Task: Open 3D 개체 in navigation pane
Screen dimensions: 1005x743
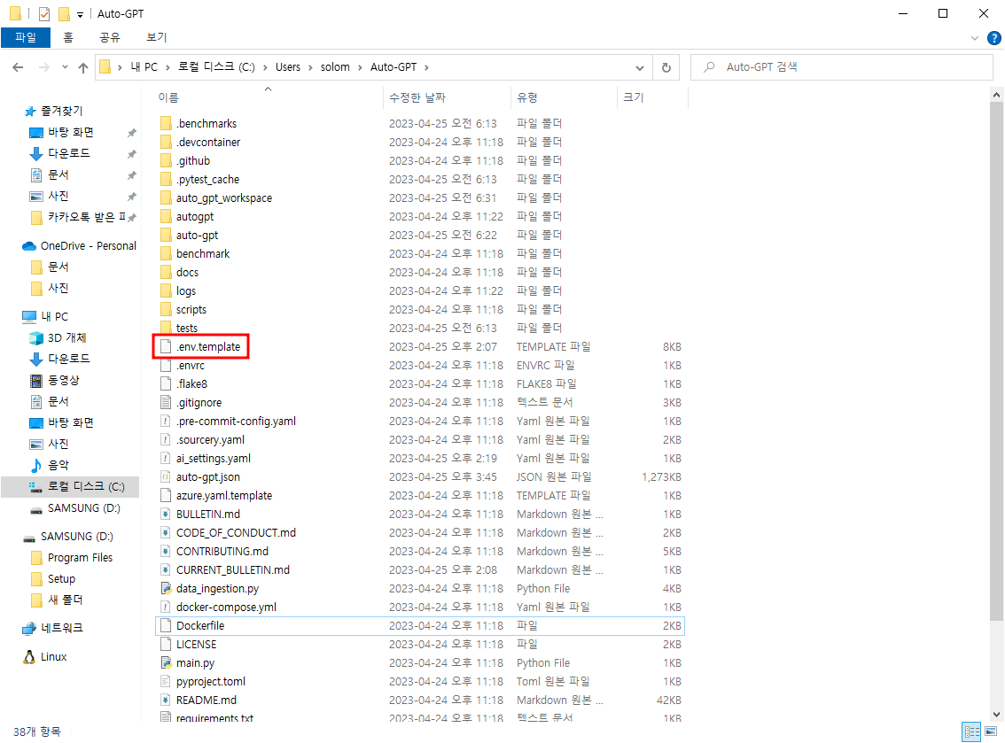Action: click(66, 337)
